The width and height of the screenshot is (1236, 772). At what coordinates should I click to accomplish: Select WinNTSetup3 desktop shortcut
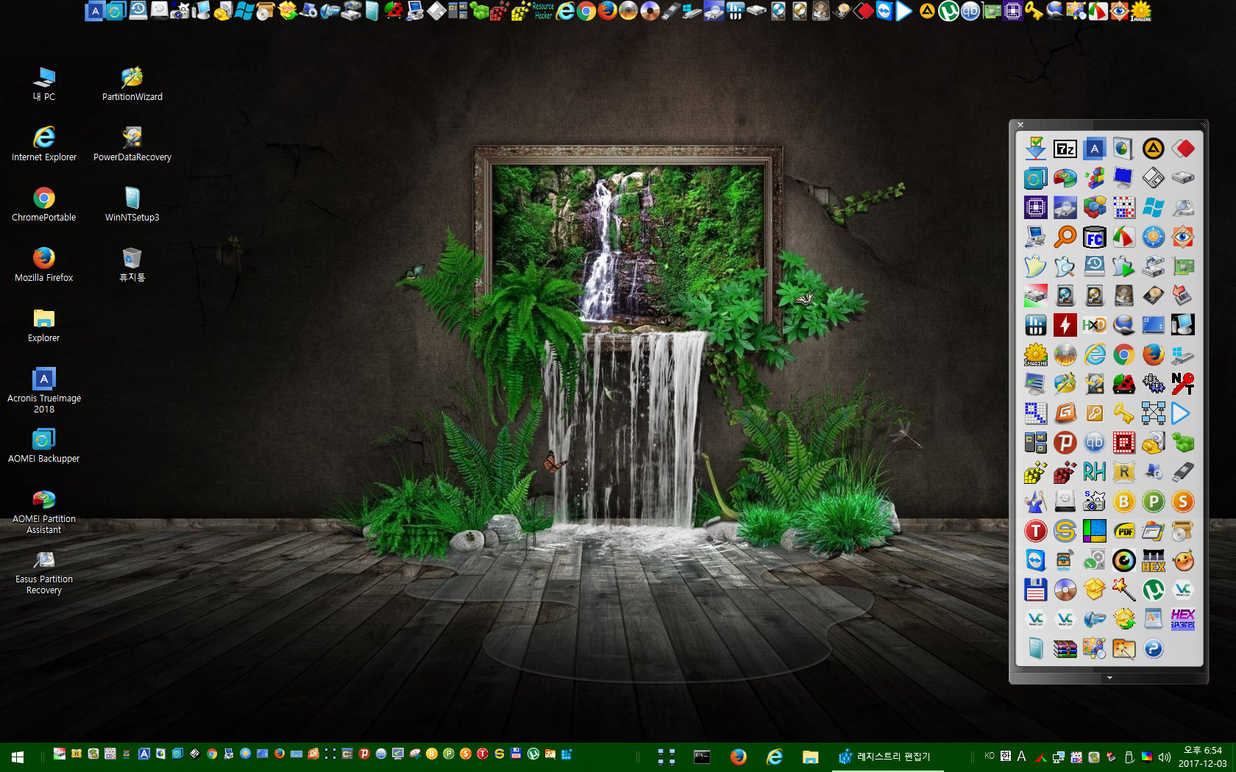tap(132, 204)
